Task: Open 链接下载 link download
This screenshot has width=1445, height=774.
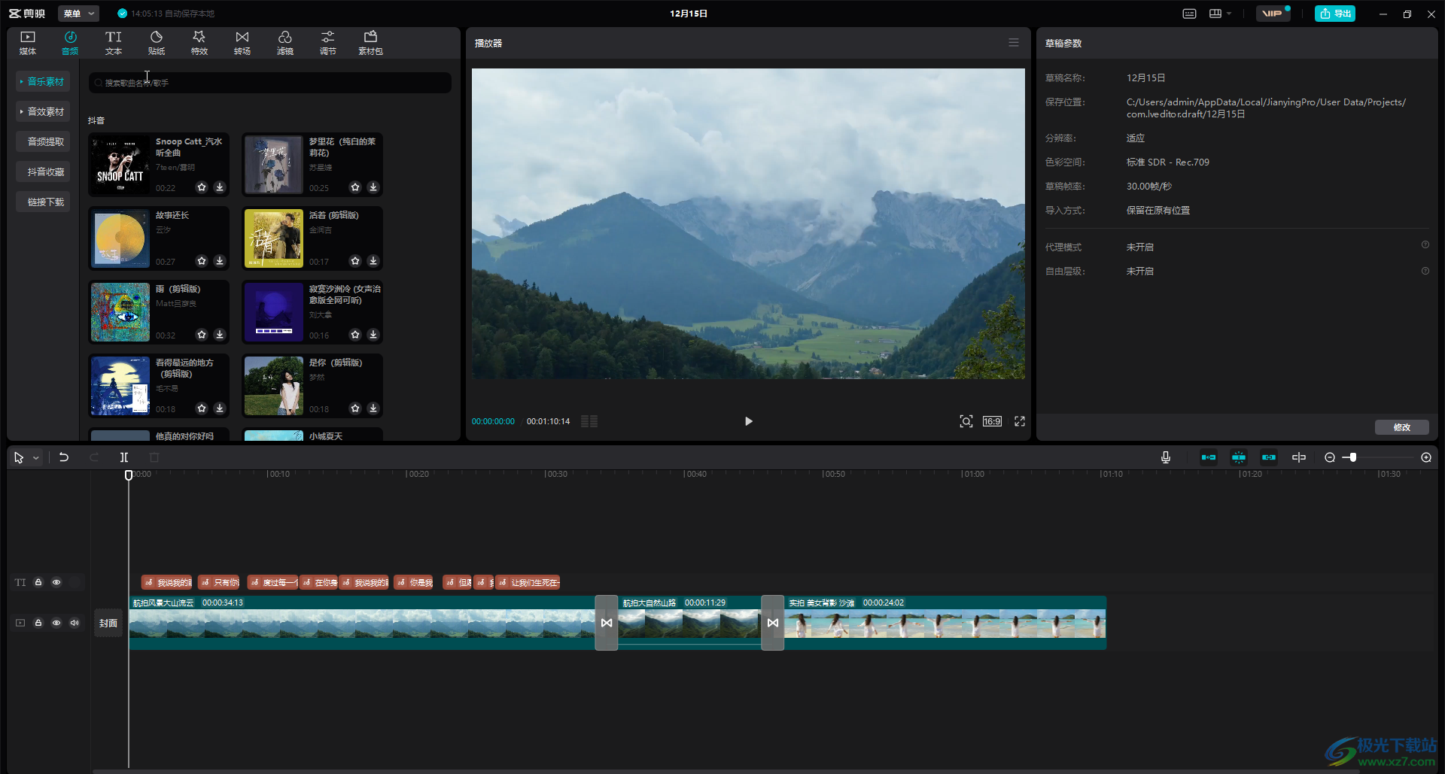Action: coord(43,202)
